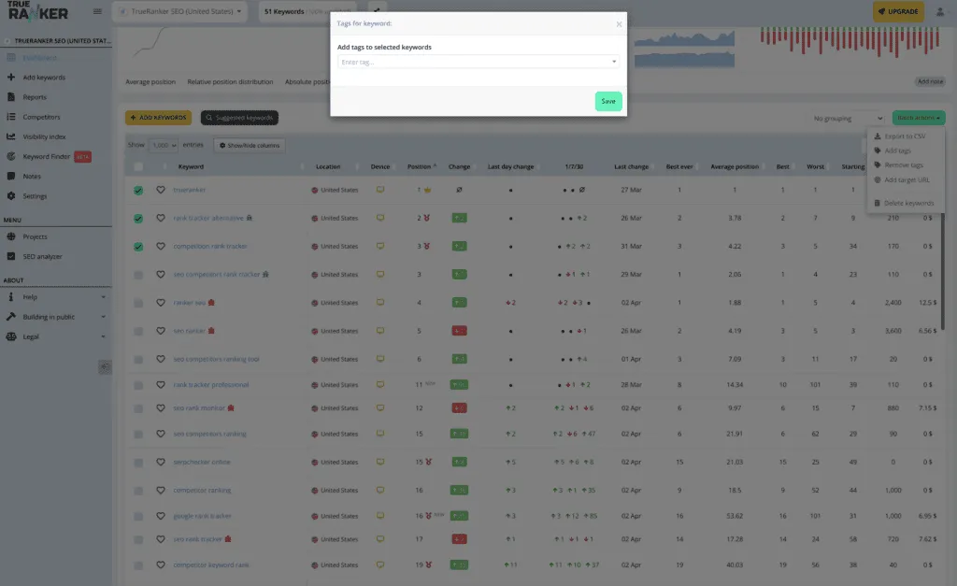This screenshot has height=586, width=957.
Task: Check the seo ranker checkbox
Action: pyautogui.click(x=138, y=332)
